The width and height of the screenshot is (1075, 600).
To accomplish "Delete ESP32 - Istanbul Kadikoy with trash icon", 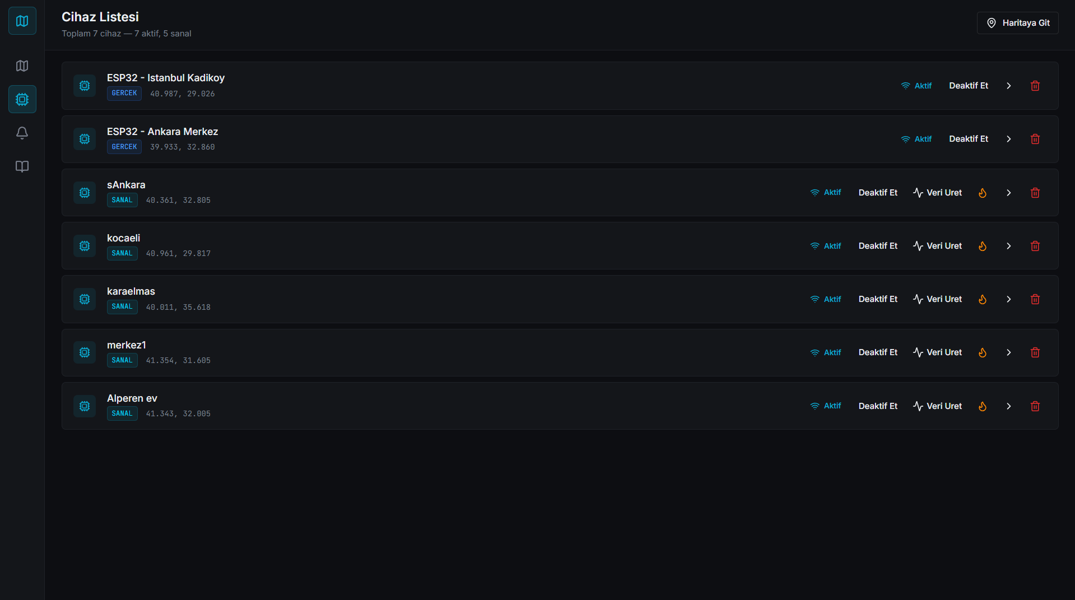I will coord(1035,85).
